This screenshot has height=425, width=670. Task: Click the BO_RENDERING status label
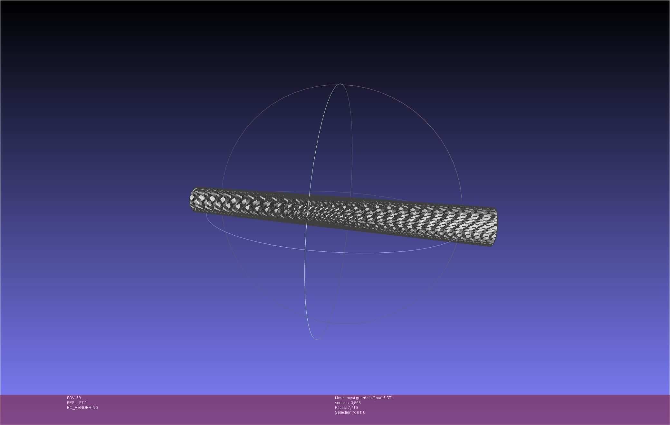82,408
